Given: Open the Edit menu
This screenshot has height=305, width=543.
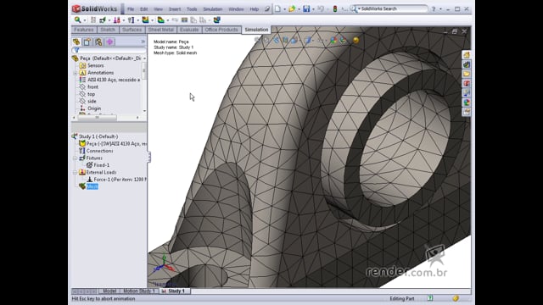Looking at the screenshot, I should 143,9.
